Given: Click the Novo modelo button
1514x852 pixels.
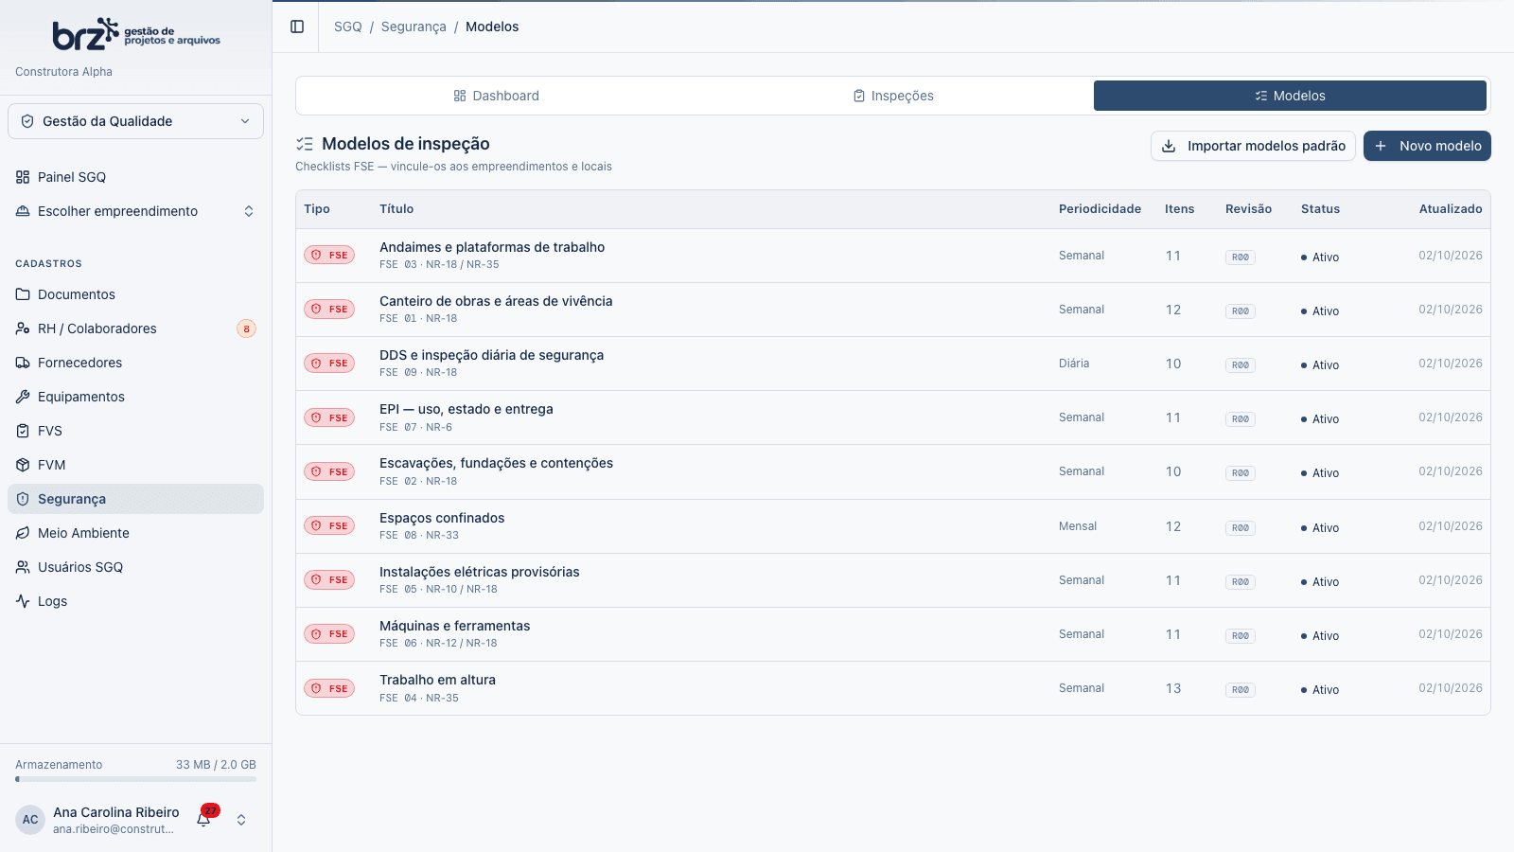Looking at the screenshot, I should click(x=1427, y=146).
